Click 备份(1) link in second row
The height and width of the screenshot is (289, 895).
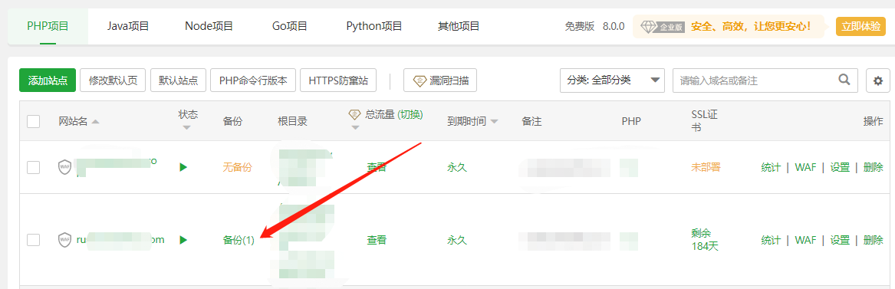click(239, 241)
